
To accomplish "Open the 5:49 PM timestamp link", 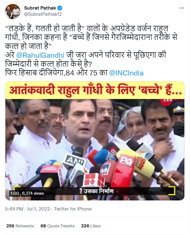I will [14, 209].
